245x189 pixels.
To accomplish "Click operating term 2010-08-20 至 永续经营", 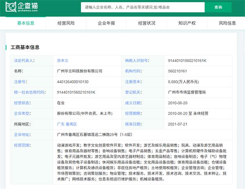I will [x=188, y=113].
